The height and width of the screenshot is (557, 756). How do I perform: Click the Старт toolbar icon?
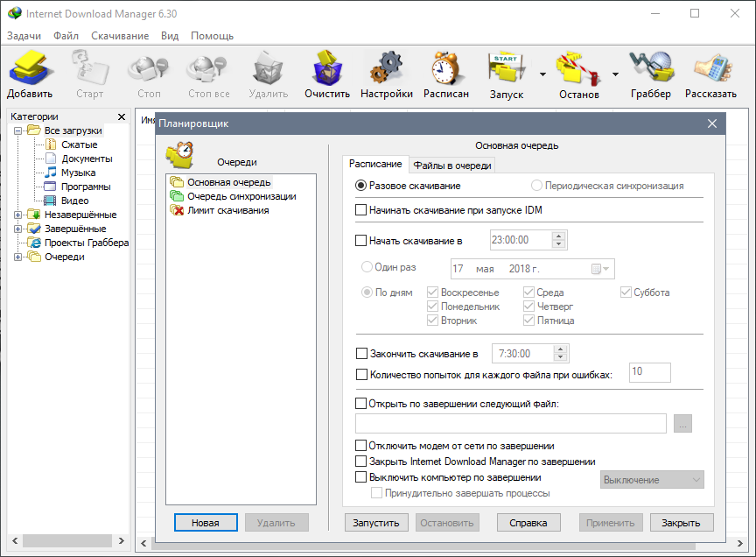tap(89, 68)
